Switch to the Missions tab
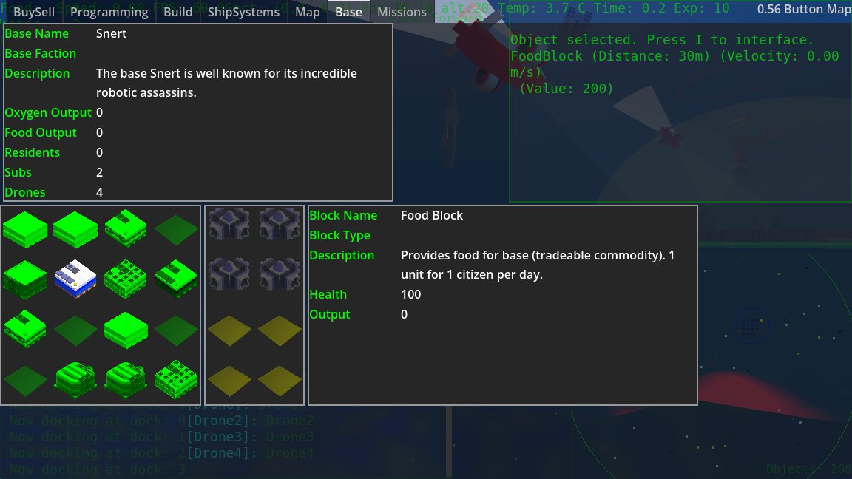The width and height of the screenshot is (852, 479). click(x=402, y=12)
